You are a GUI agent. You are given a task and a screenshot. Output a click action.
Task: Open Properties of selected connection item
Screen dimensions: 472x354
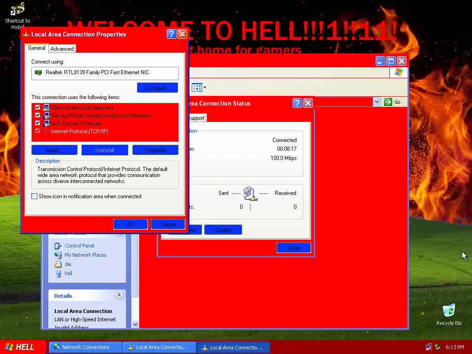(x=155, y=150)
